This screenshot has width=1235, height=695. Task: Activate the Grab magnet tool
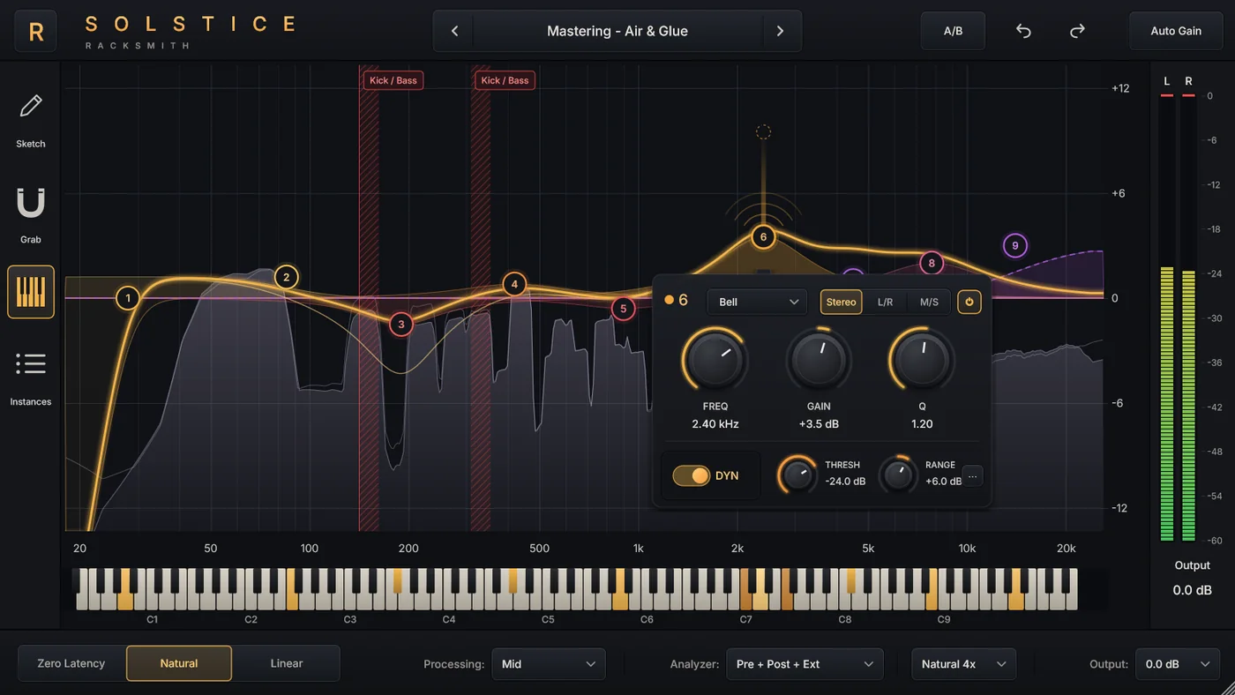point(31,203)
